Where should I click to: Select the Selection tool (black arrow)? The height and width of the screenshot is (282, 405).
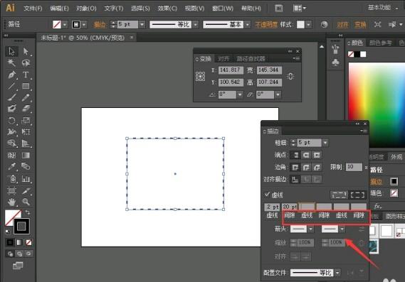[x=11, y=51]
